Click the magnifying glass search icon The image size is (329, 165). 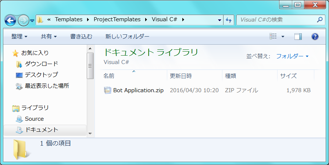pyautogui.click(x=319, y=20)
